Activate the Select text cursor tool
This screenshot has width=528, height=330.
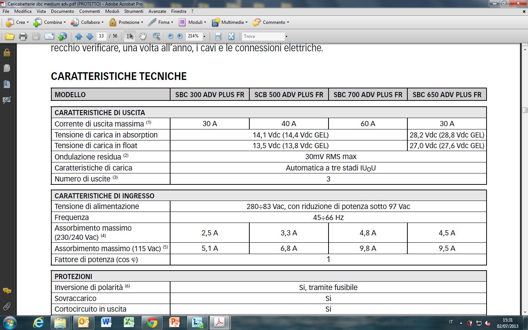[x=130, y=36]
